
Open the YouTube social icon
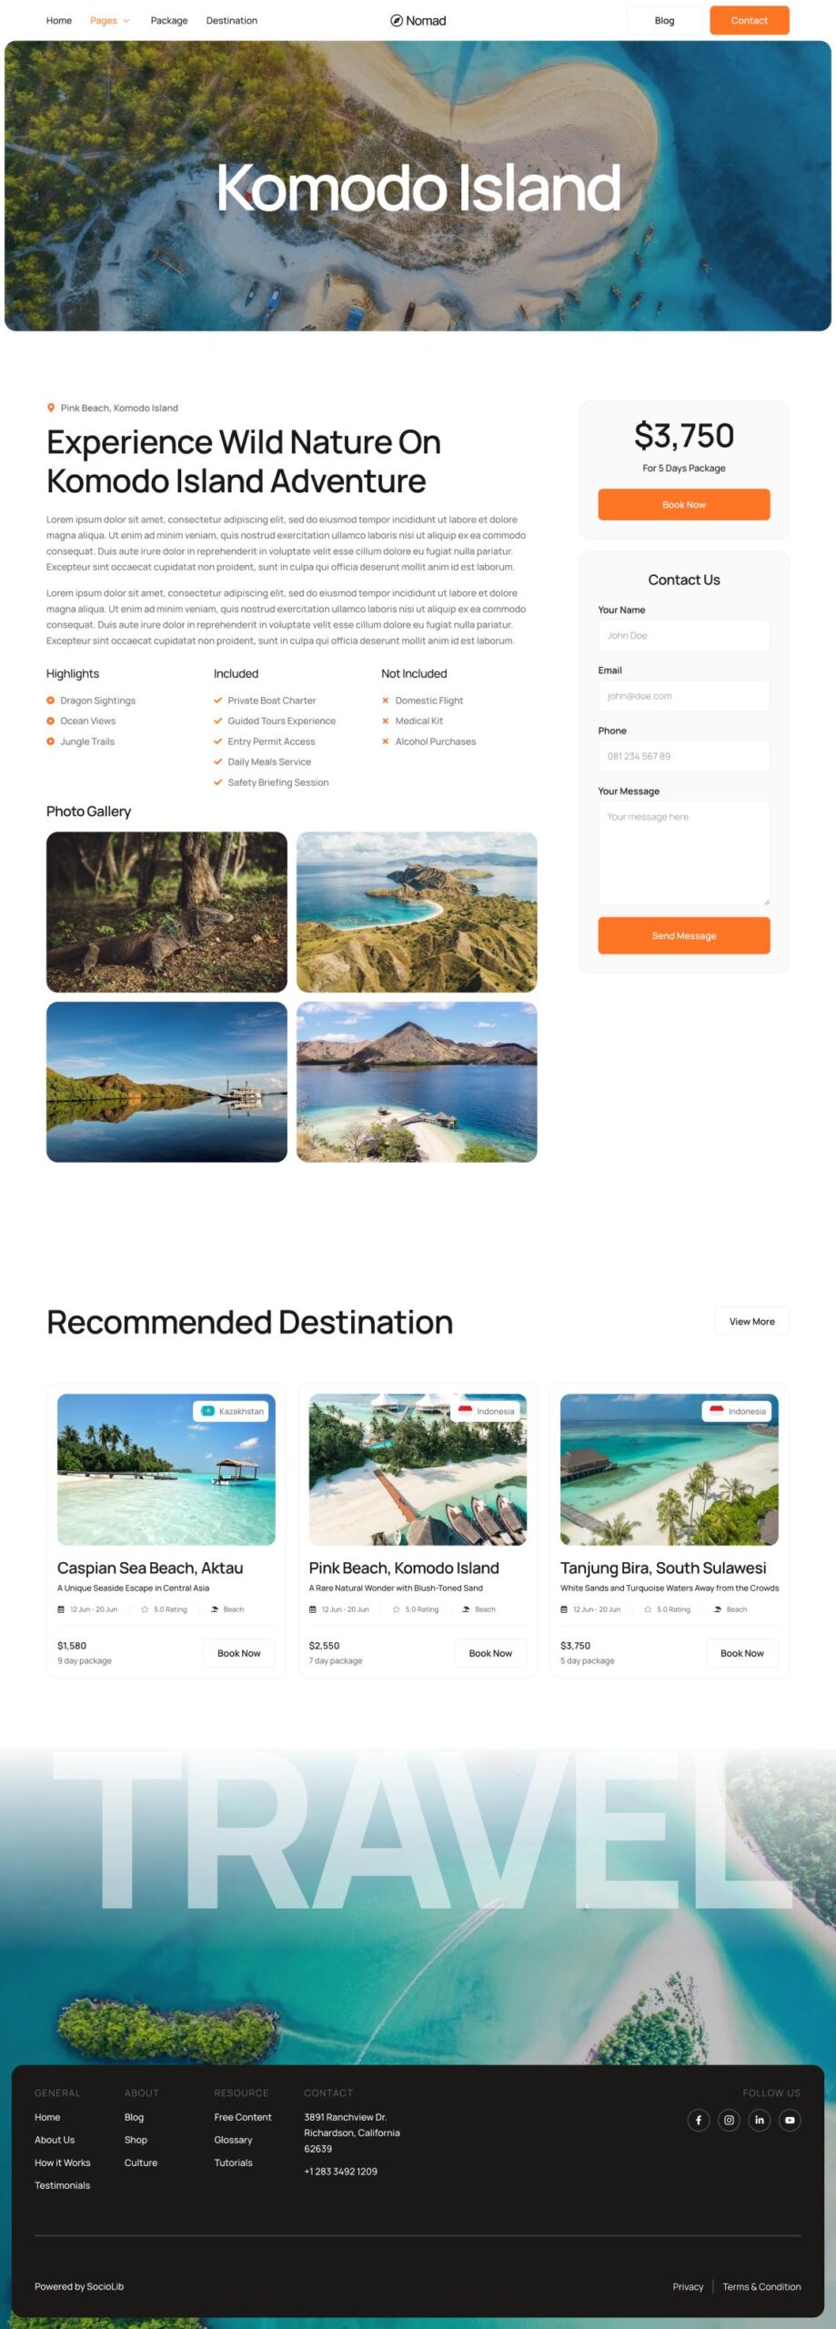pos(790,2119)
